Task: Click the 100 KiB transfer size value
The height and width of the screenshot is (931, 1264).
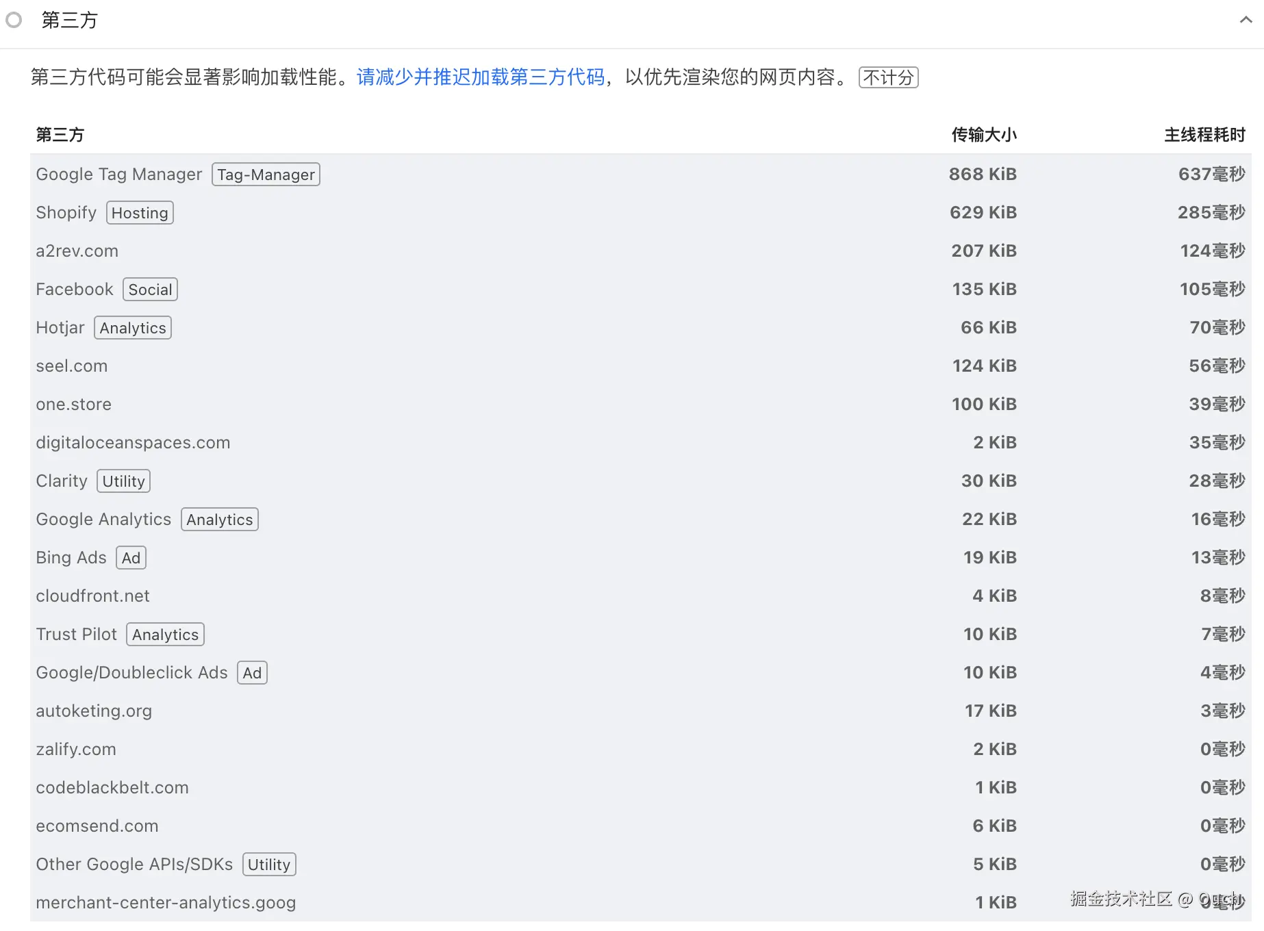Action: tap(984, 405)
